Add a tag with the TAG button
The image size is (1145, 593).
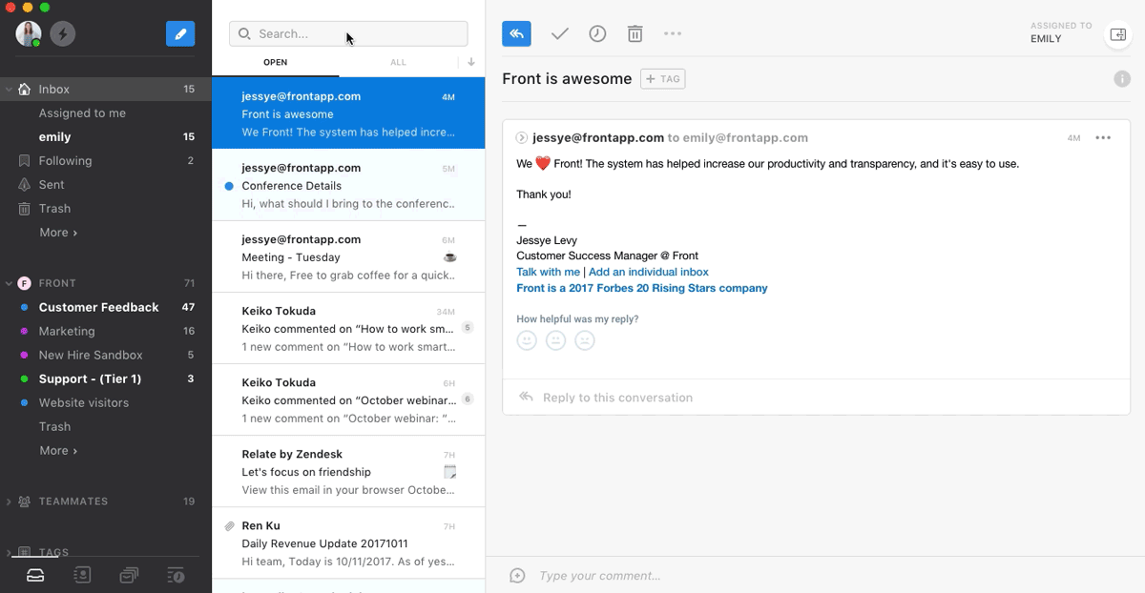(663, 79)
